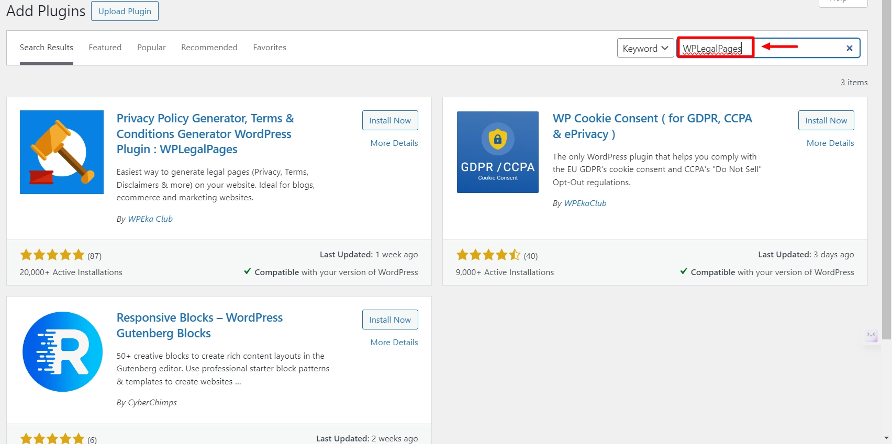Click the compatibility checkmark under WPLegalPages

point(247,271)
